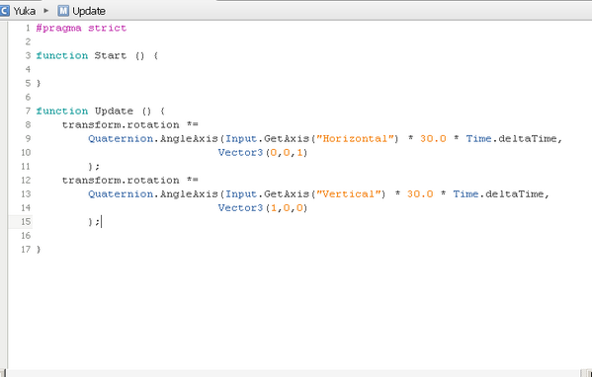Image resolution: width=592 pixels, height=377 pixels.
Task: Click the ');' on line 11
Action: (94, 166)
